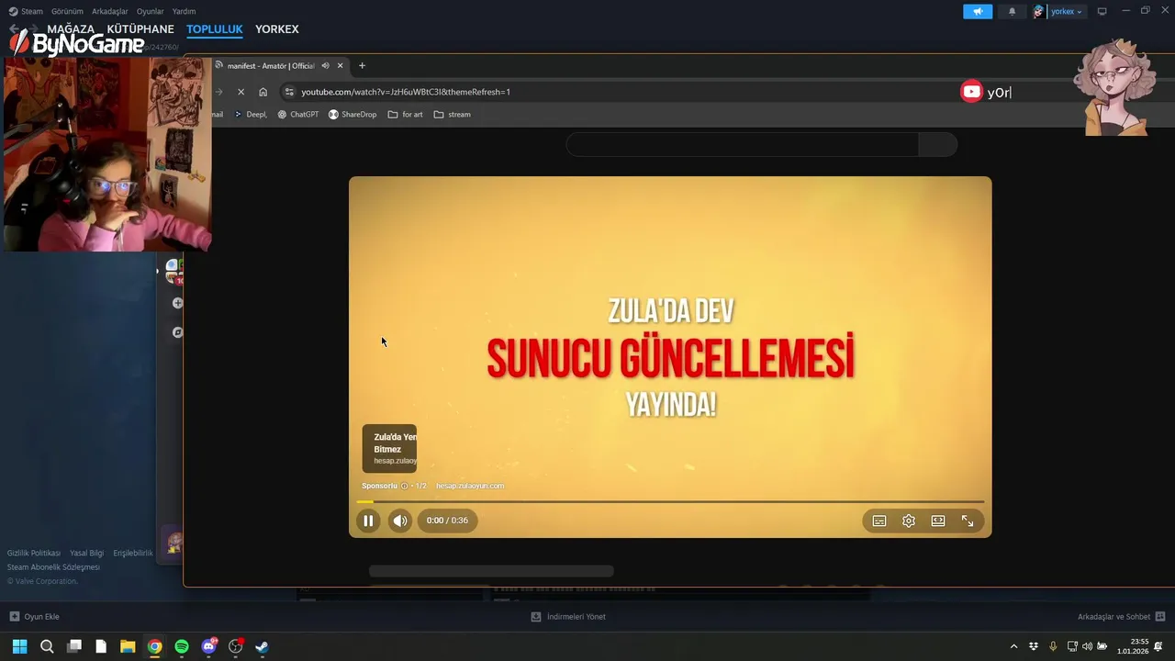Click the microphone icon in system tray
Viewport: 1175px width, 661px height.
point(1053,646)
